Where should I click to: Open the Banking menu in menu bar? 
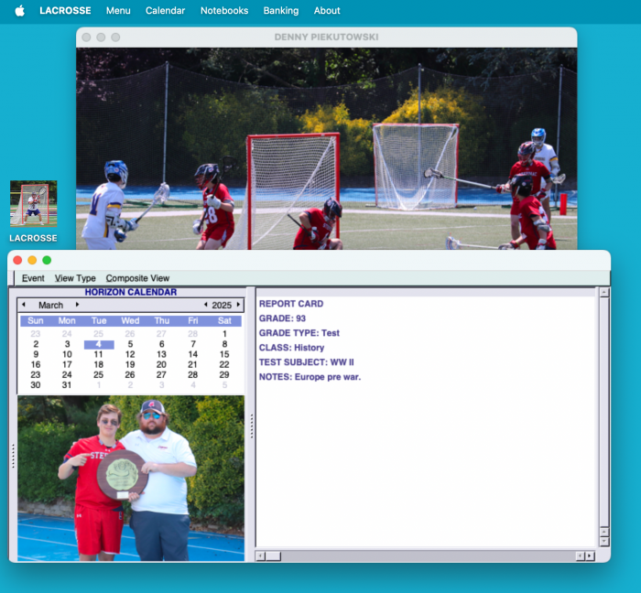click(281, 11)
